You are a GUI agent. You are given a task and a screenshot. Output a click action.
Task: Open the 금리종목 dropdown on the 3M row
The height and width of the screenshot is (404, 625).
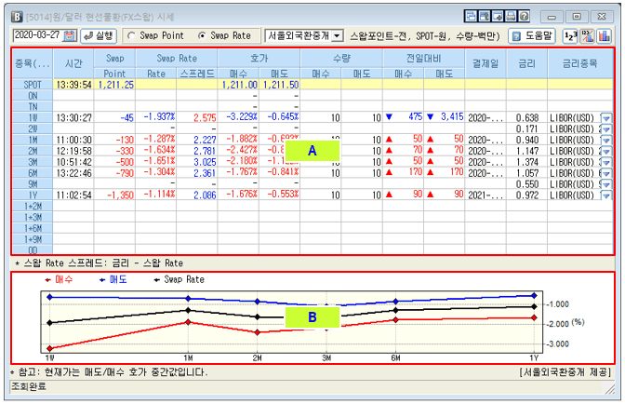click(x=606, y=162)
